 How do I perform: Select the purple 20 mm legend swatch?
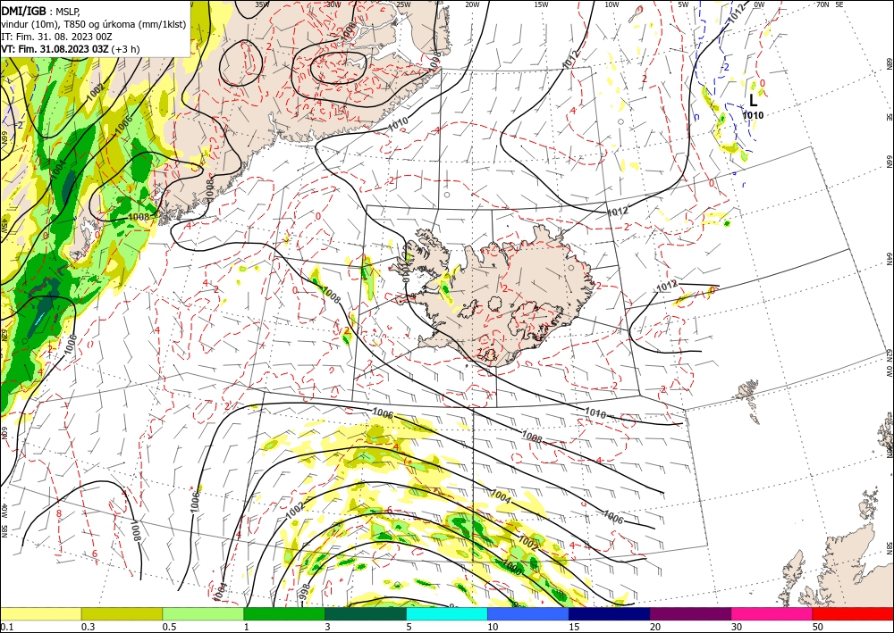pos(690,613)
